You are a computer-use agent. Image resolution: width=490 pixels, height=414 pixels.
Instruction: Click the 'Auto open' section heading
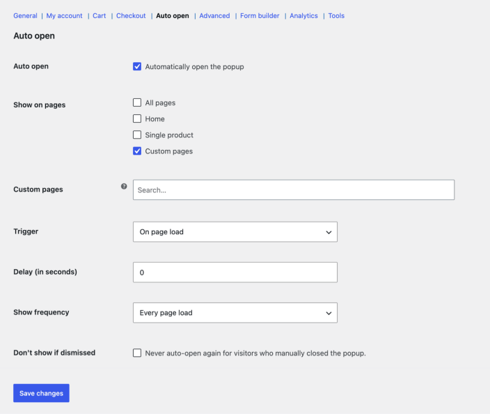coord(34,36)
